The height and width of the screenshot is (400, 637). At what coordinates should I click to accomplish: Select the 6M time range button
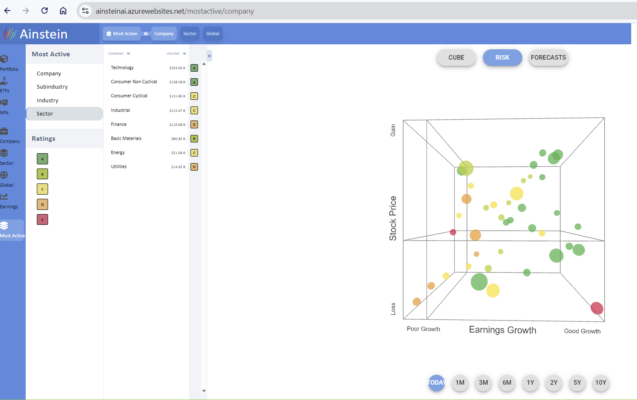[507, 383]
